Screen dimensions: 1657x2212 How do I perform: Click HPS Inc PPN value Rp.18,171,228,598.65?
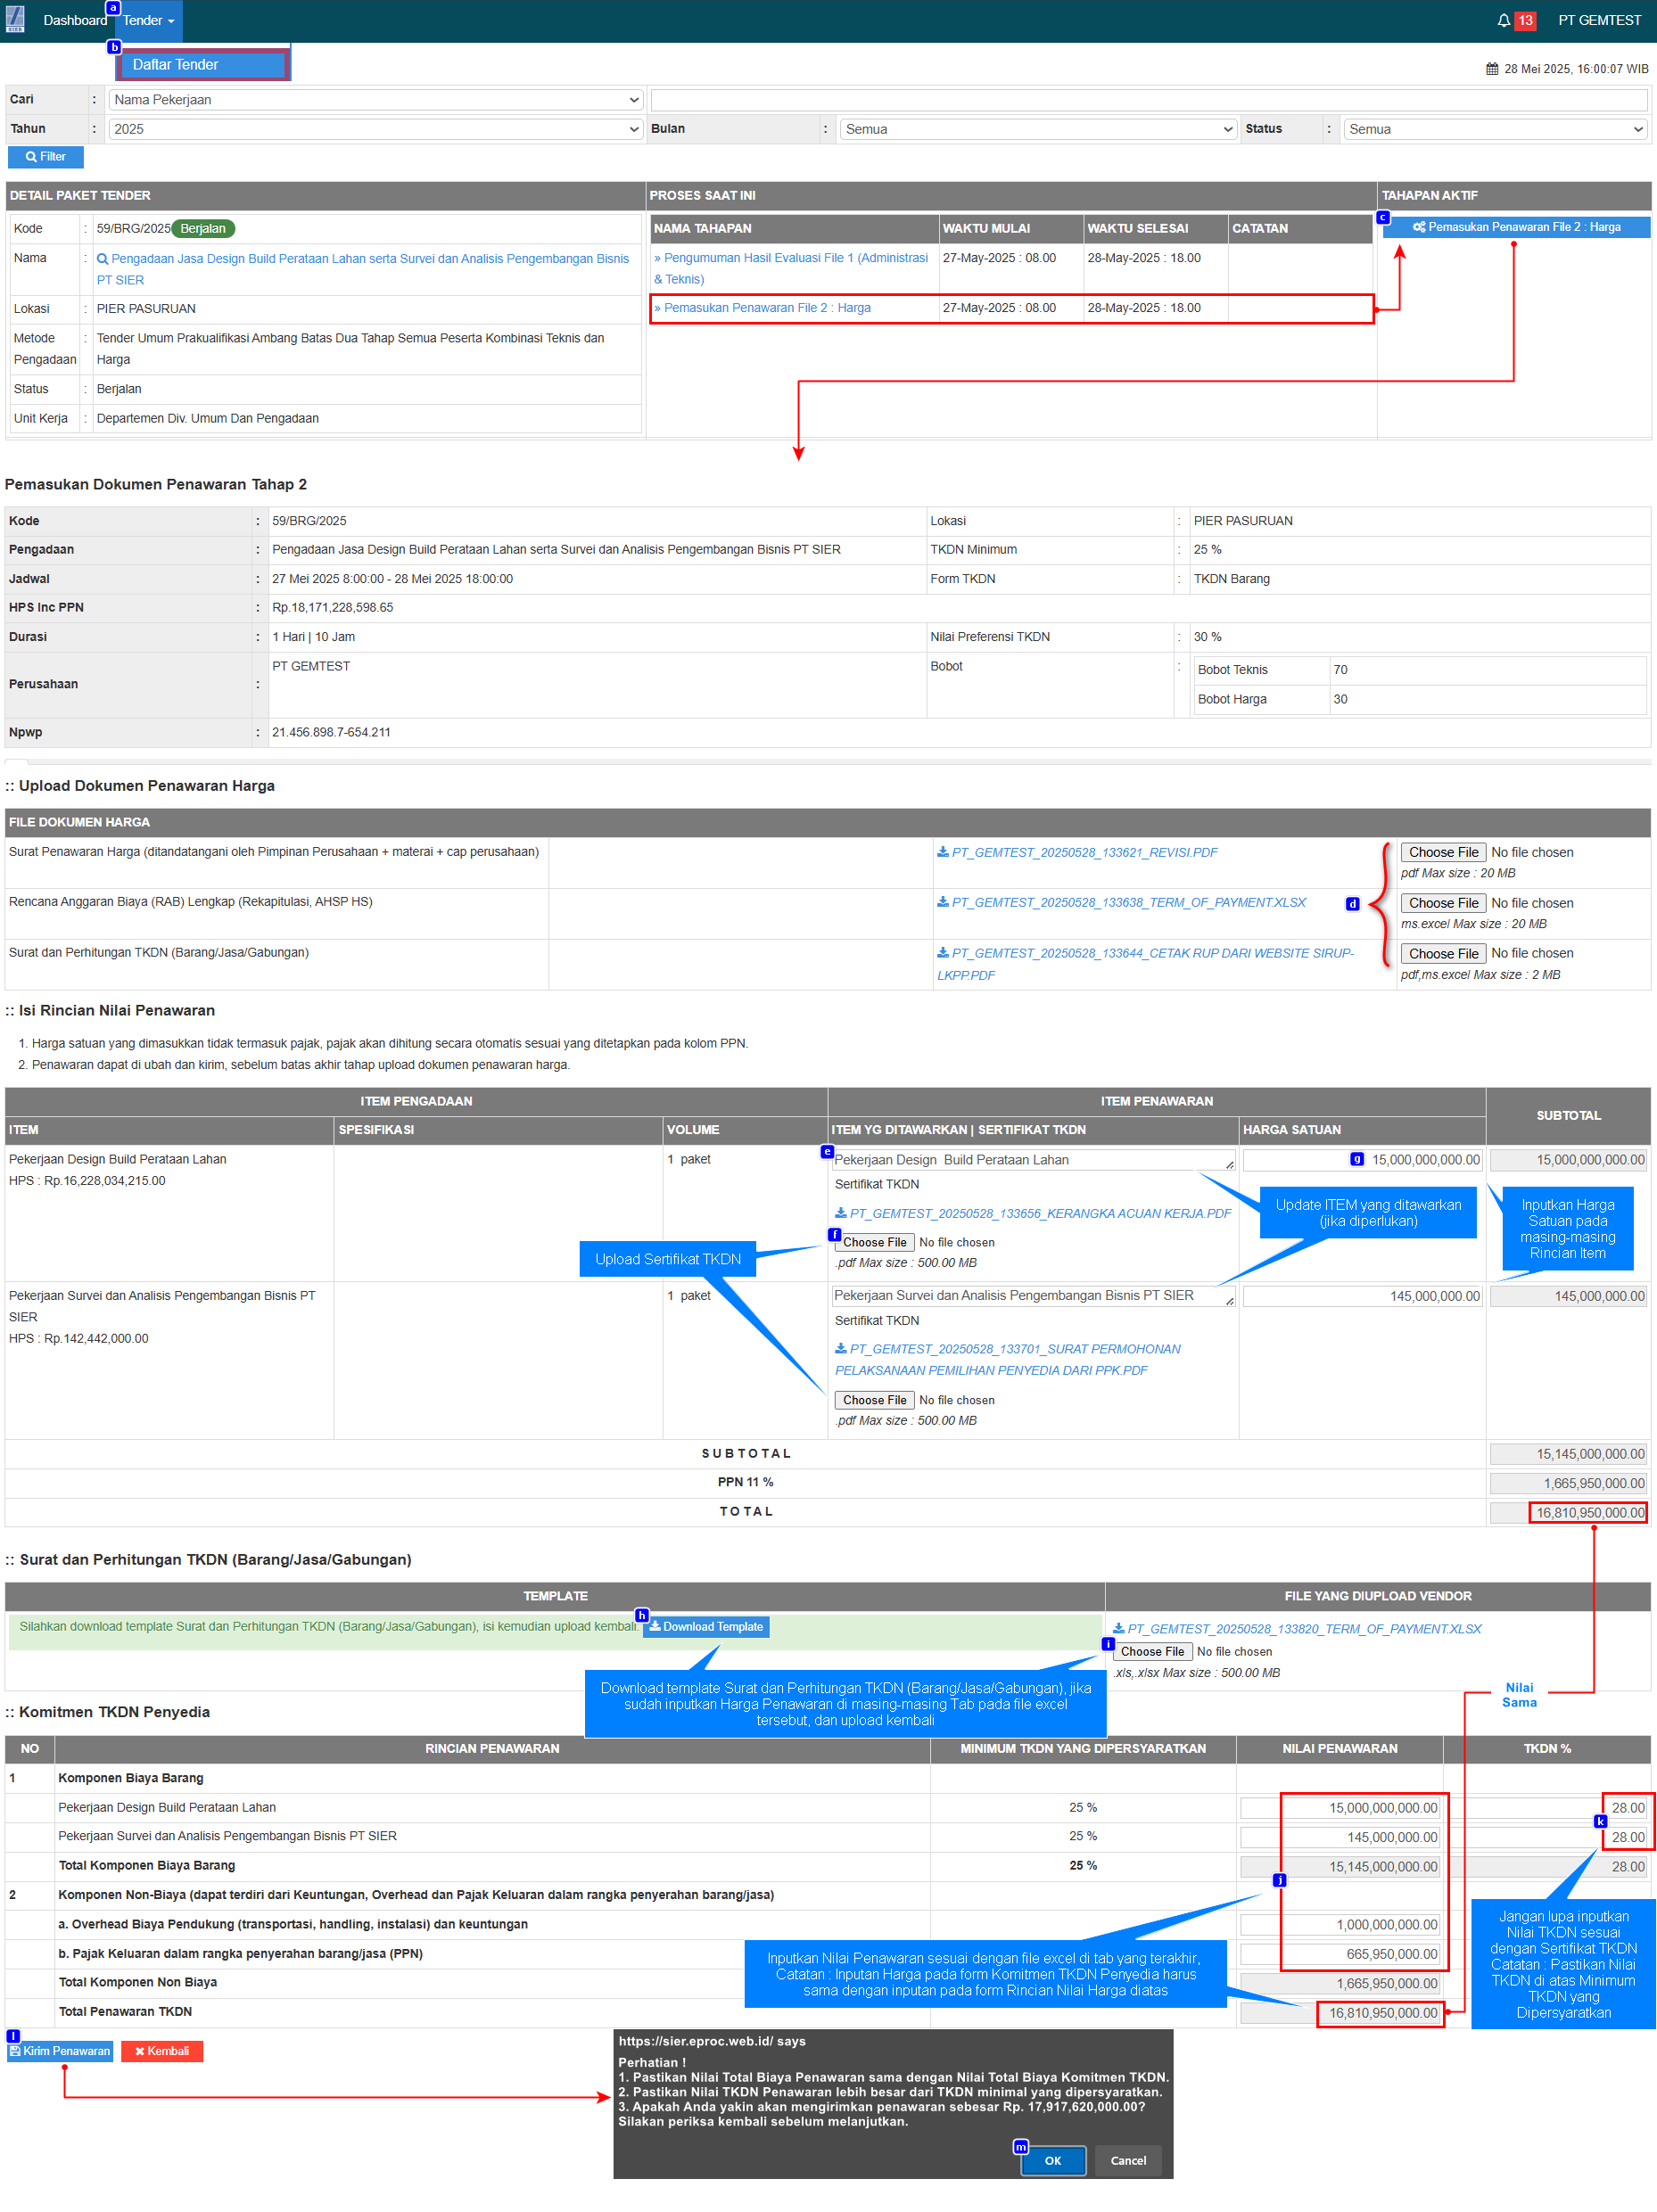pos(332,608)
